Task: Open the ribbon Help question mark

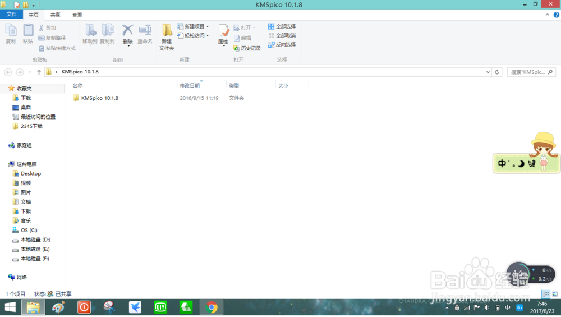Action: tap(557, 15)
